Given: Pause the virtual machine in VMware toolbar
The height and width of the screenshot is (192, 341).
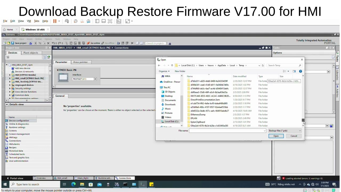Looking at the screenshot, I should tap(55, 21).
